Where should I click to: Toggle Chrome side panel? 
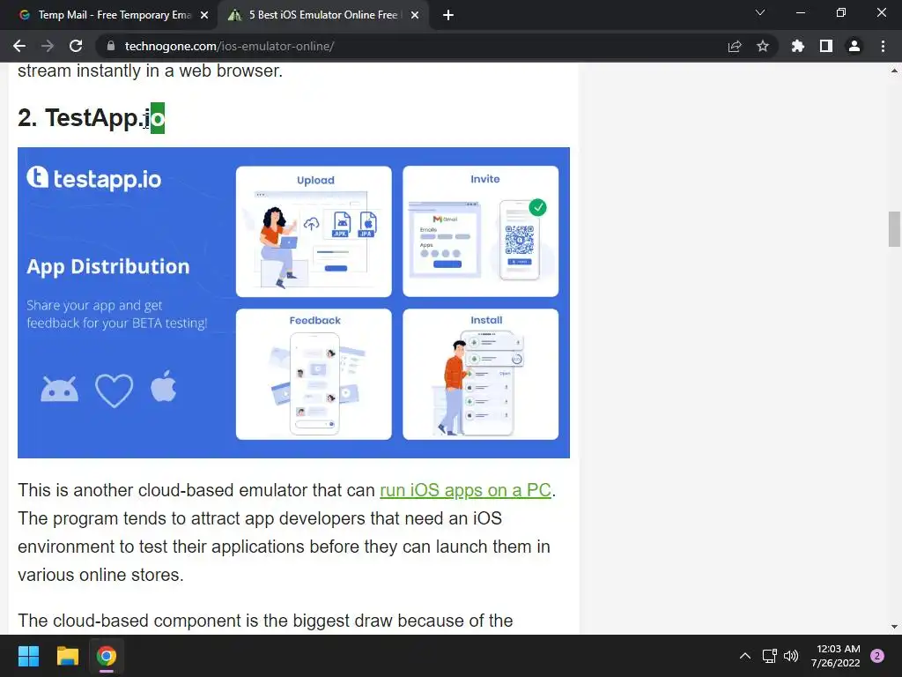click(x=826, y=46)
